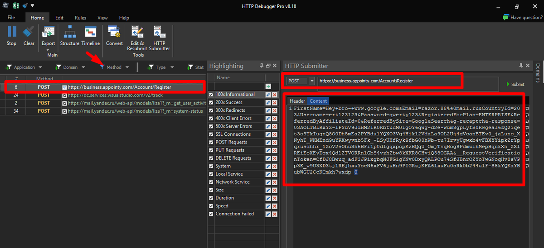Select the Content tab in HTTP Submitter
This screenshot has width=544, height=248.
[x=318, y=101]
